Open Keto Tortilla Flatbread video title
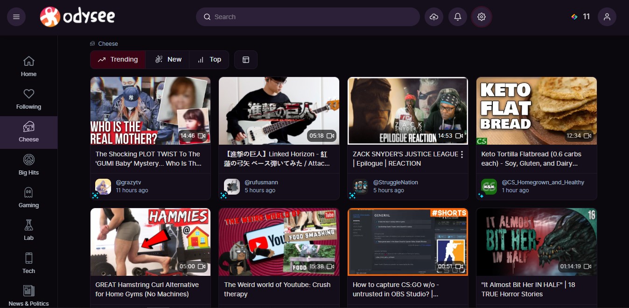629x308 pixels. [532, 159]
